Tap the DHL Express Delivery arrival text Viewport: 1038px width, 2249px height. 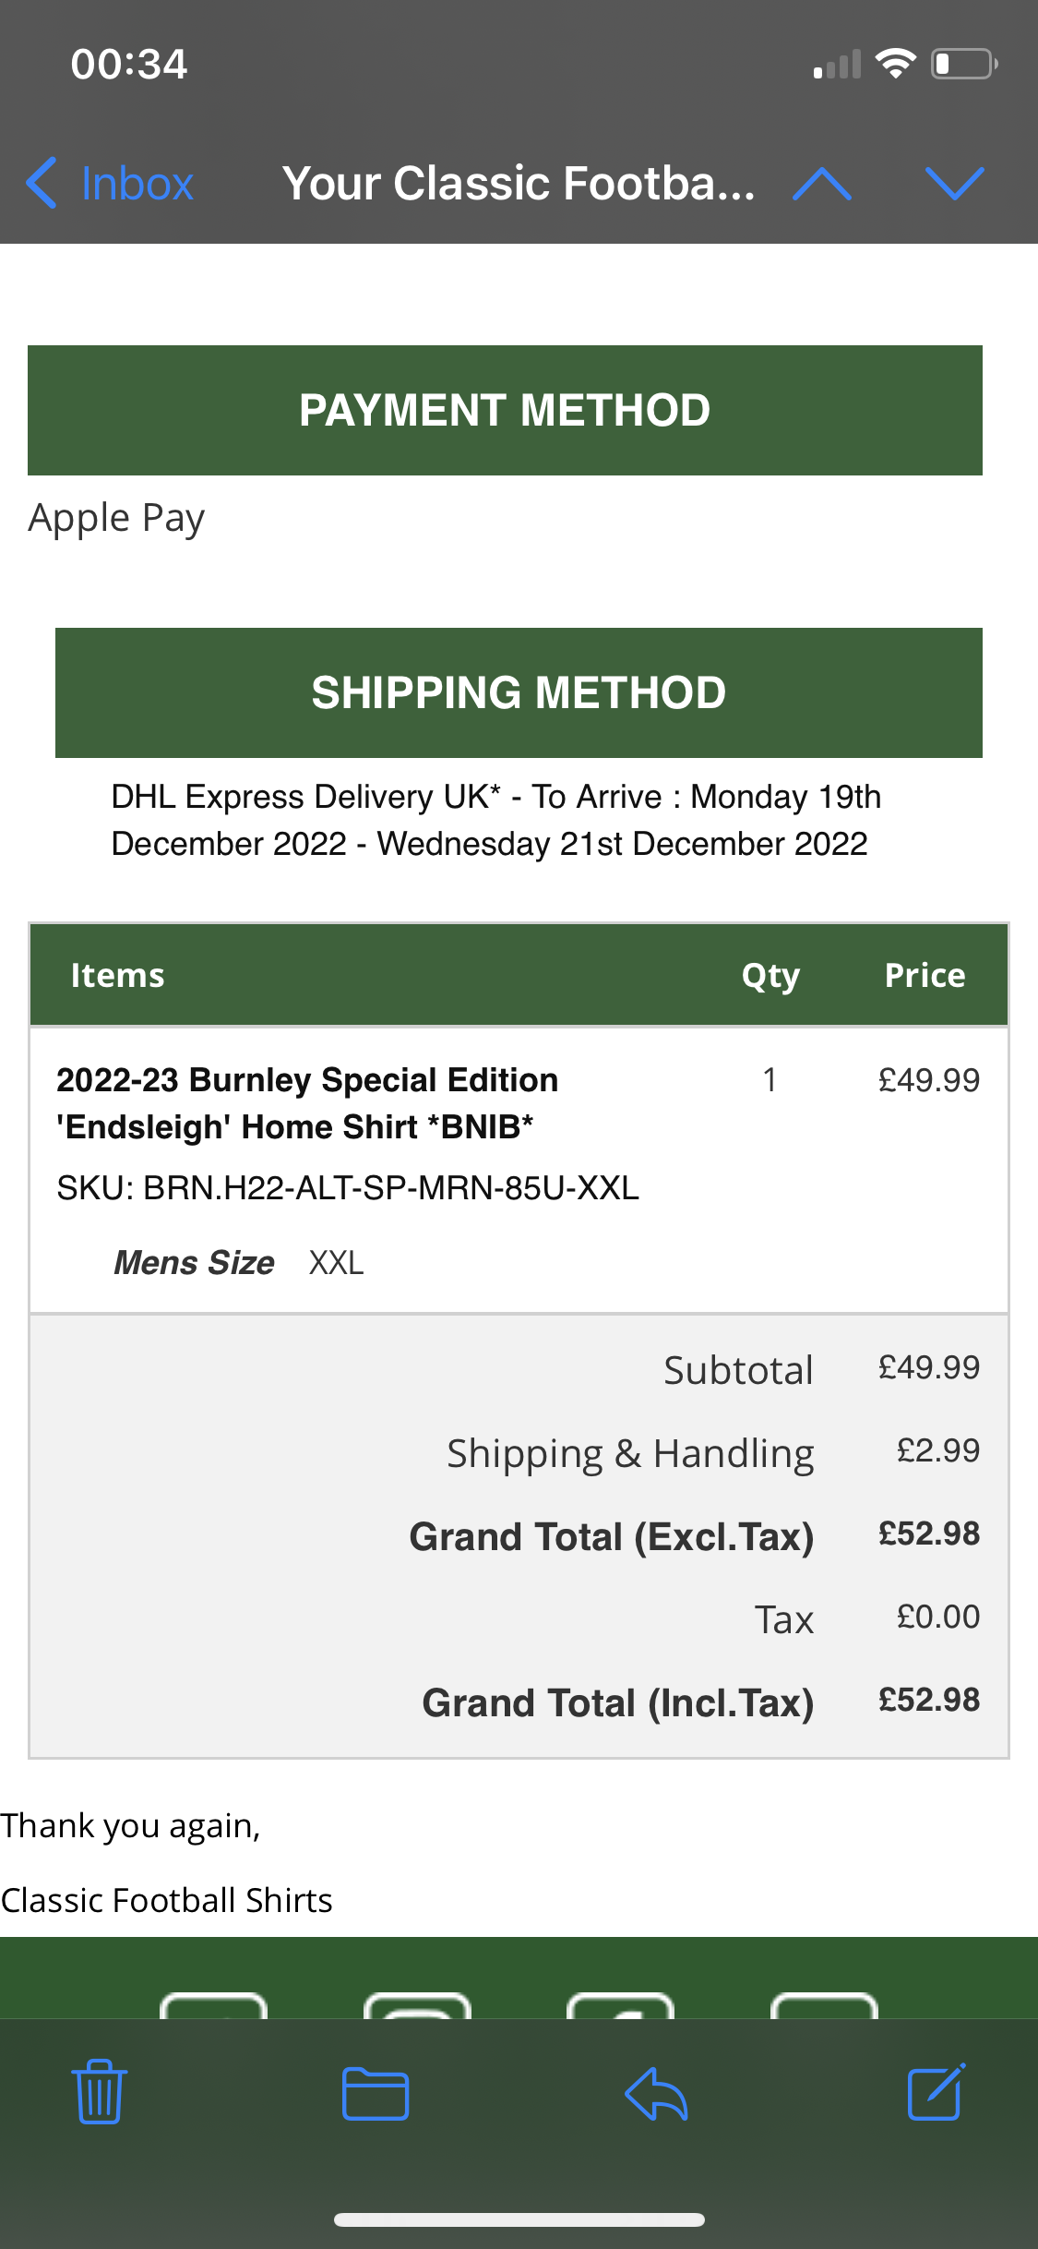point(495,820)
